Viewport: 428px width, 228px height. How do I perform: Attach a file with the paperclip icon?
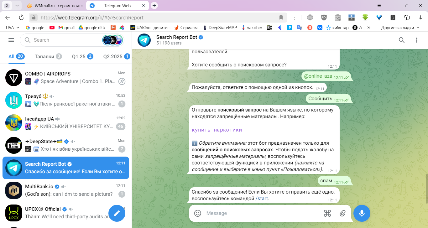(x=342, y=213)
